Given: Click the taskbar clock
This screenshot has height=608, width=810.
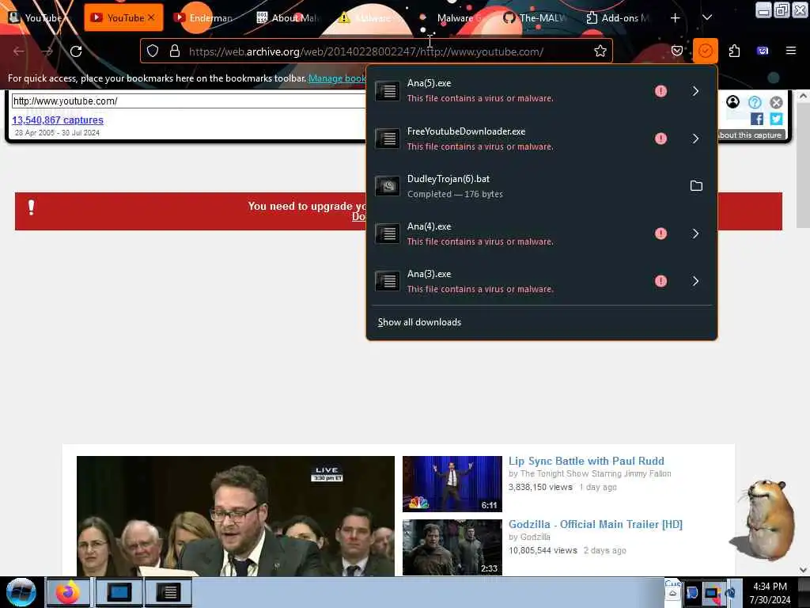Looking at the screenshot, I should (770, 593).
